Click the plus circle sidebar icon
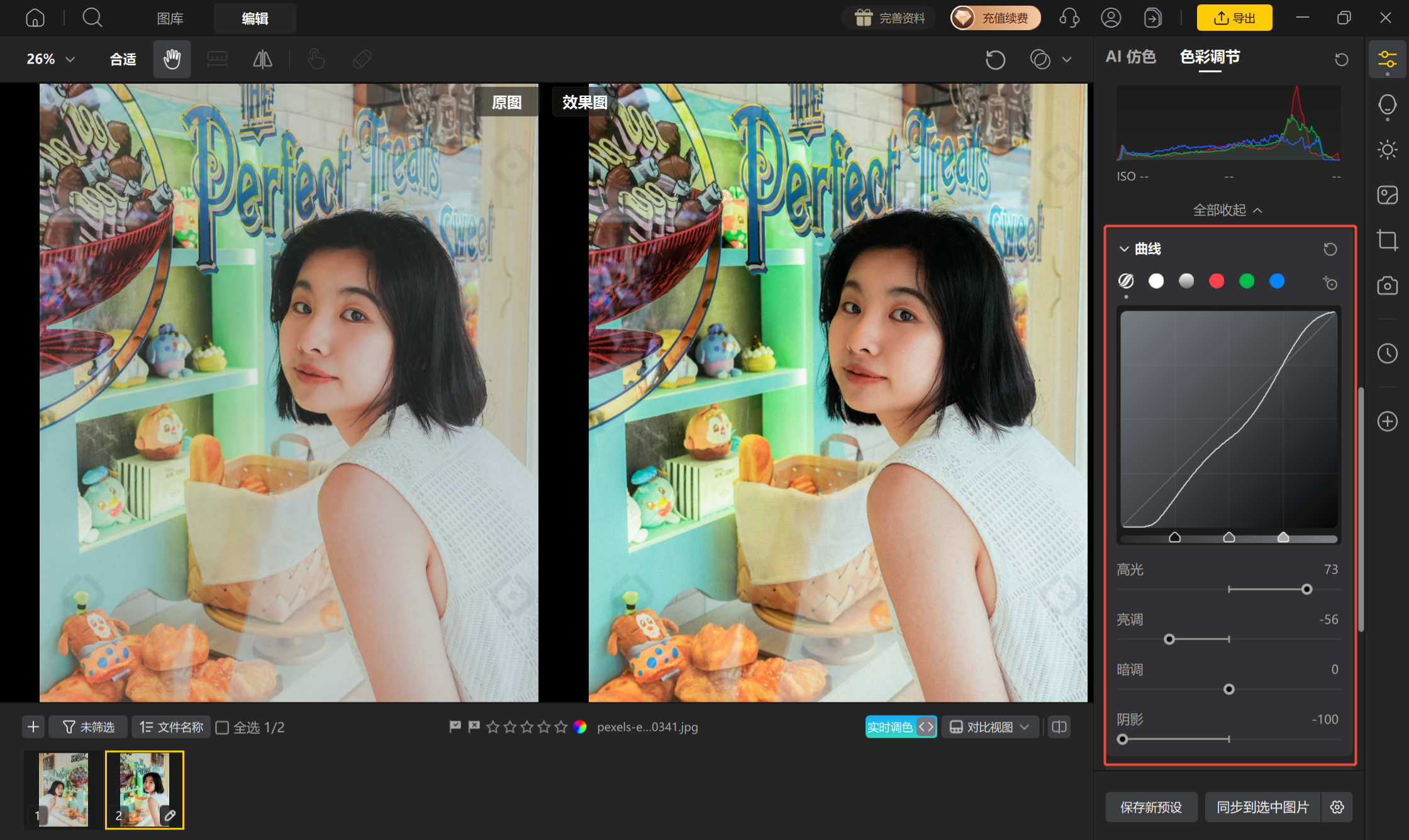 pos(1387,421)
